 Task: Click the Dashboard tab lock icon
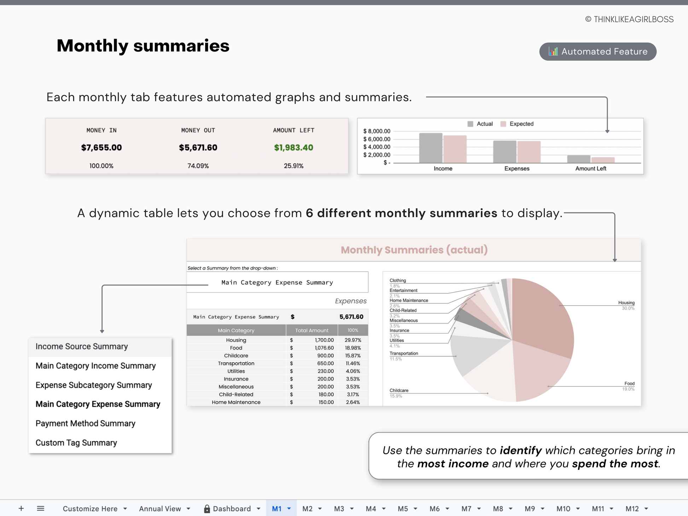(x=207, y=509)
